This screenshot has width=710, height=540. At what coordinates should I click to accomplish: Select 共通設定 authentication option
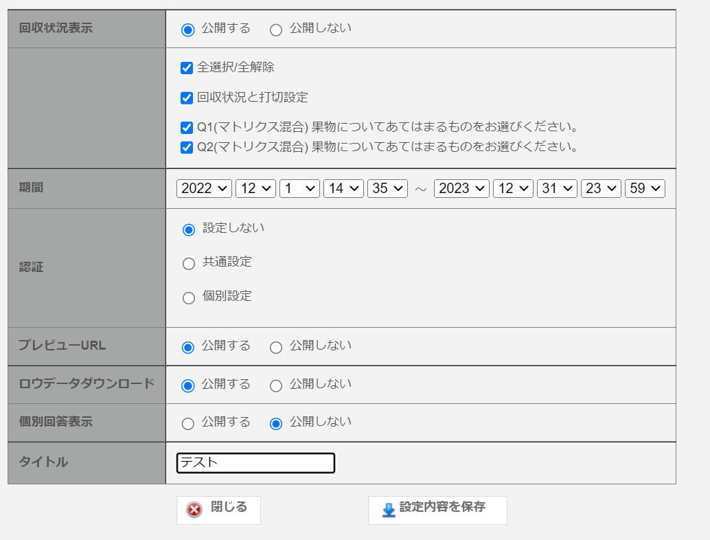point(189,264)
